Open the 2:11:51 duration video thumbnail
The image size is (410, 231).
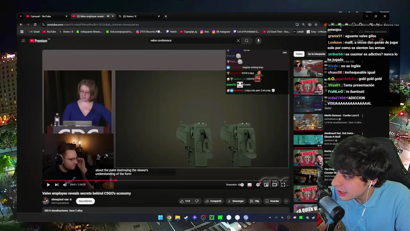308,104
